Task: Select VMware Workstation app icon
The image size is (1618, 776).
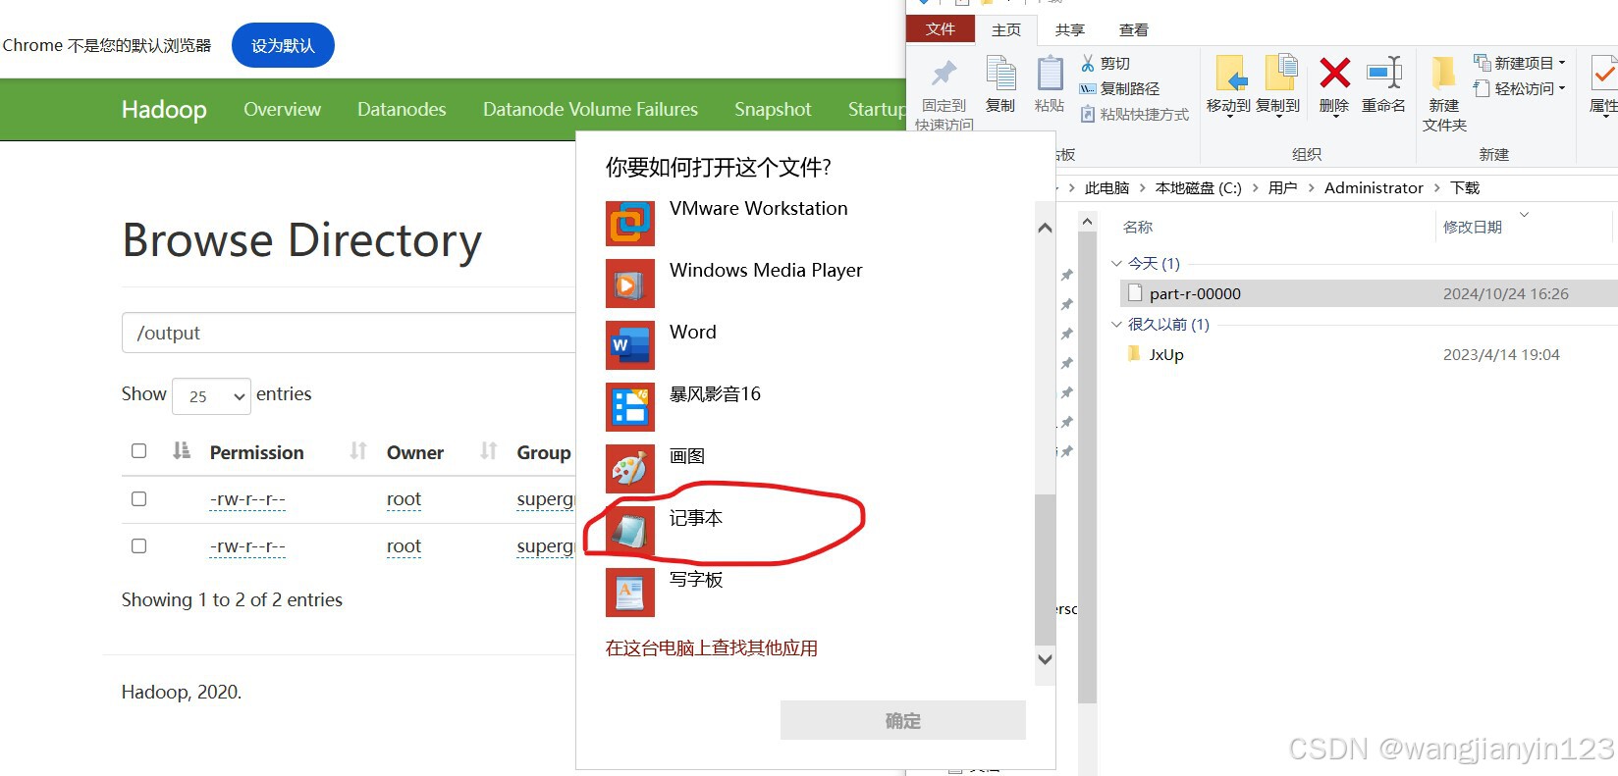Action: pyautogui.click(x=630, y=222)
